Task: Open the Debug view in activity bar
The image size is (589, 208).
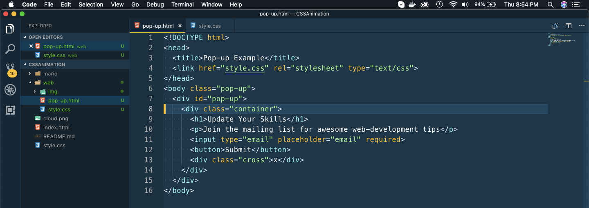Action: coord(10,90)
